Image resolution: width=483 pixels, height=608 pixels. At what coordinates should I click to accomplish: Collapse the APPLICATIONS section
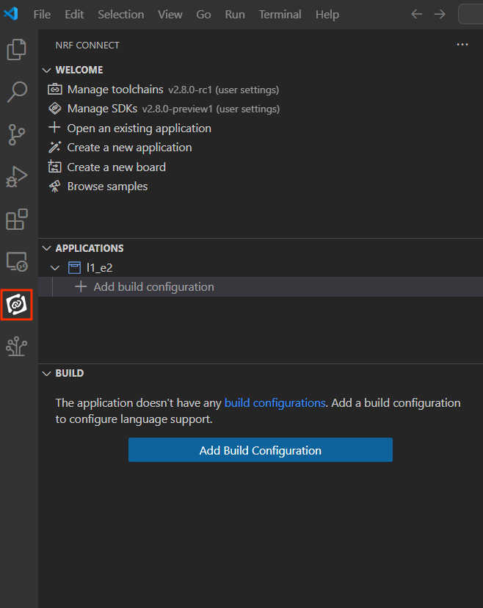47,249
